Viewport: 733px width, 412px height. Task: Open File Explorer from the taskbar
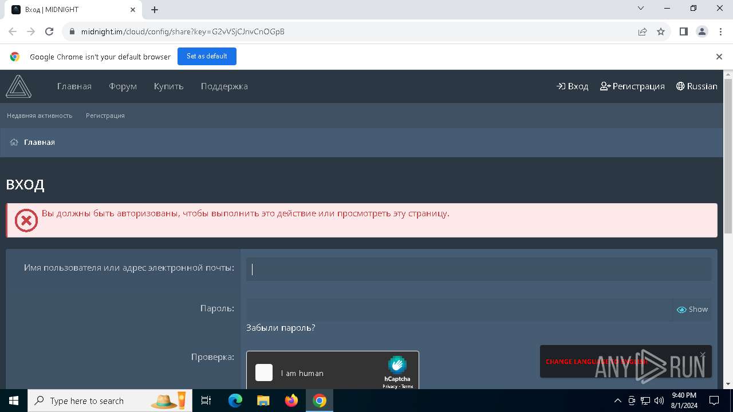point(263,401)
